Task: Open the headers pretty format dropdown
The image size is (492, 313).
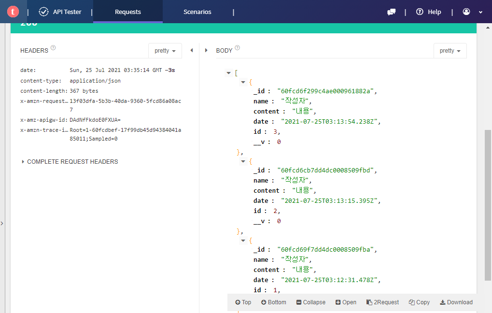Action: [x=165, y=51]
